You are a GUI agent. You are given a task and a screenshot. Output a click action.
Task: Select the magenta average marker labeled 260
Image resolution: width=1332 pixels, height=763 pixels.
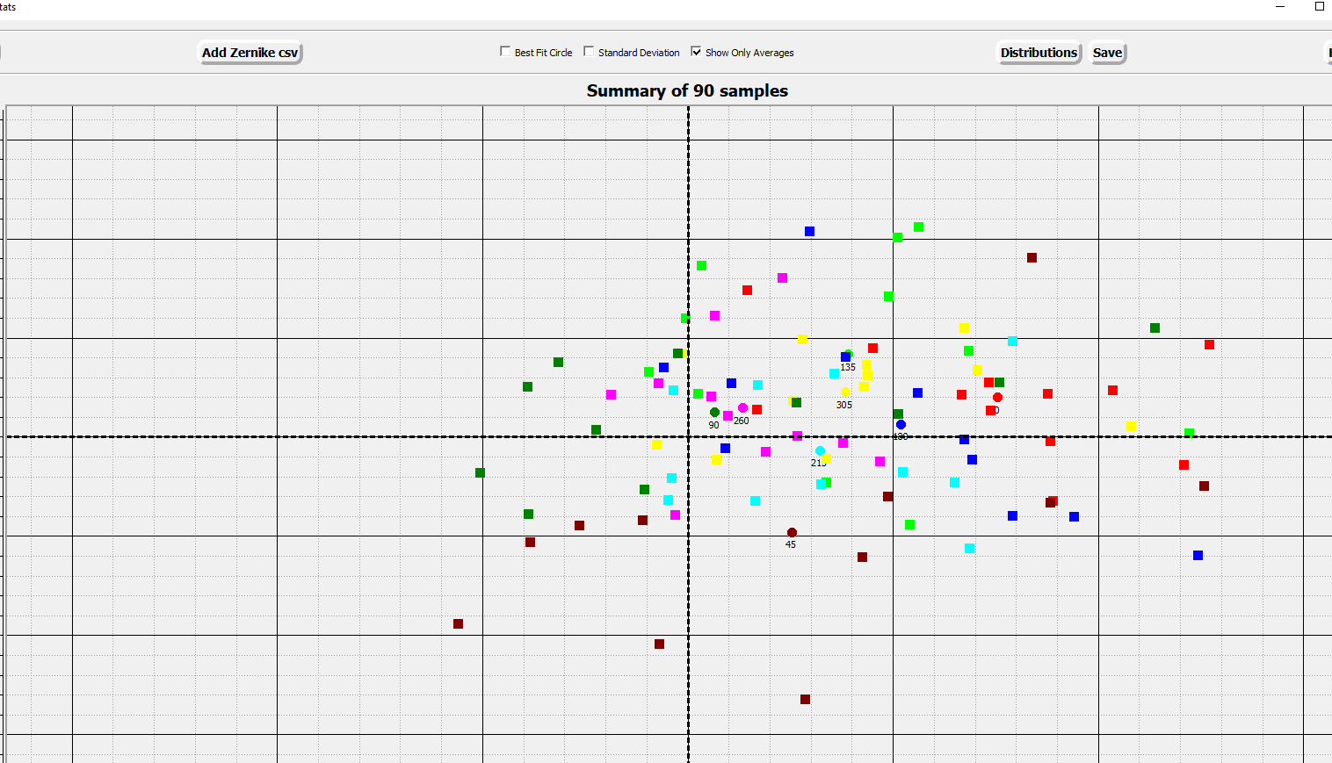pyautogui.click(x=742, y=407)
